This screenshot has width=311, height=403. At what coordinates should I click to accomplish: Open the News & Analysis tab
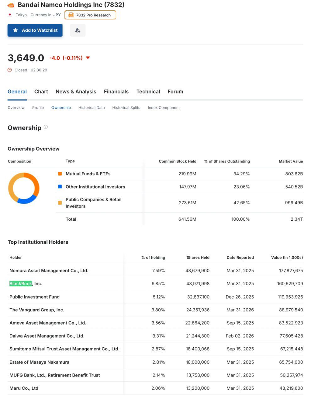[x=76, y=92]
